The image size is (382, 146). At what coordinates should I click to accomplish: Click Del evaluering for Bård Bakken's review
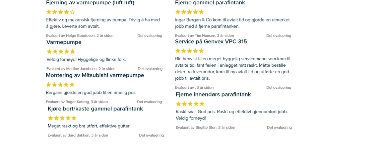[x=151, y=135]
